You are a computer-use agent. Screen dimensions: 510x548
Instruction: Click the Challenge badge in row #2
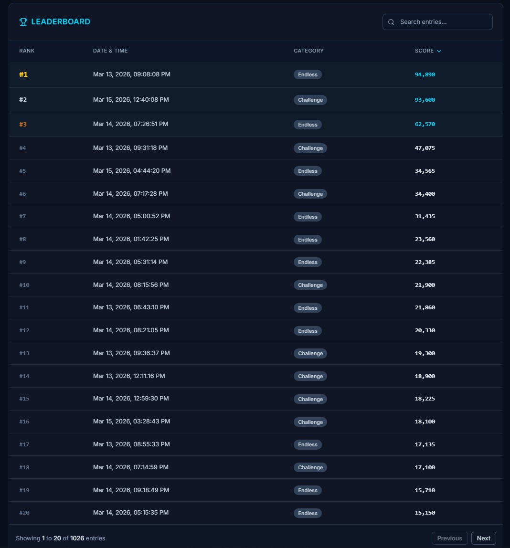click(310, 100)
